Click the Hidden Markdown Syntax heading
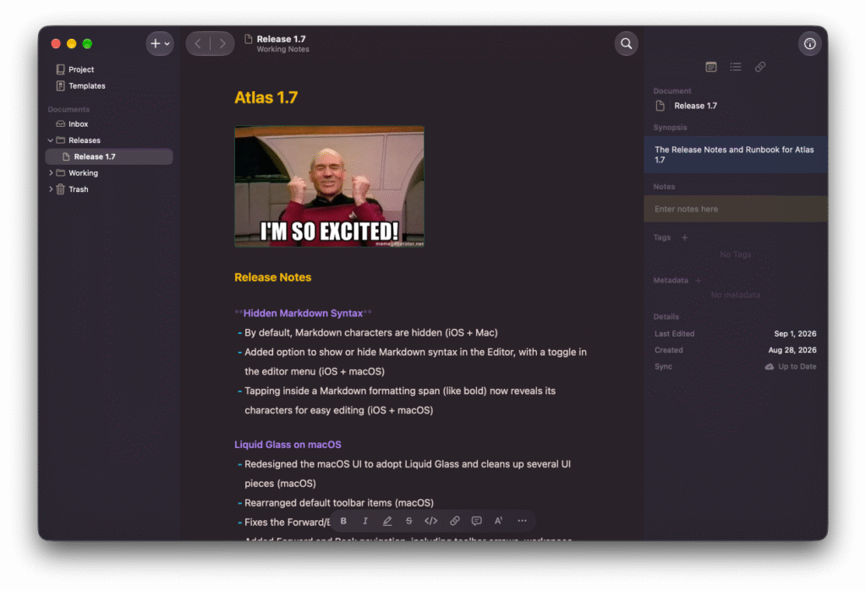The height and width of the screenshot is (591, 866). pos(304,313)
